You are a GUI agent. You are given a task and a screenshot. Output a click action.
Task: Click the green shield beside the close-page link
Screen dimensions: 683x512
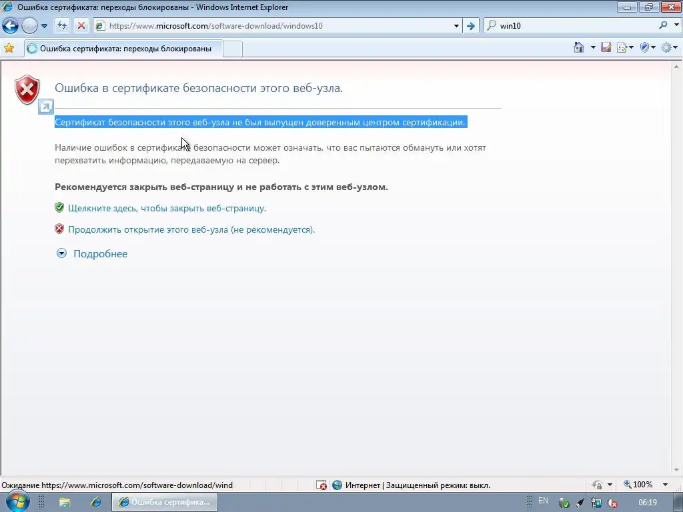tap(59, 208)
